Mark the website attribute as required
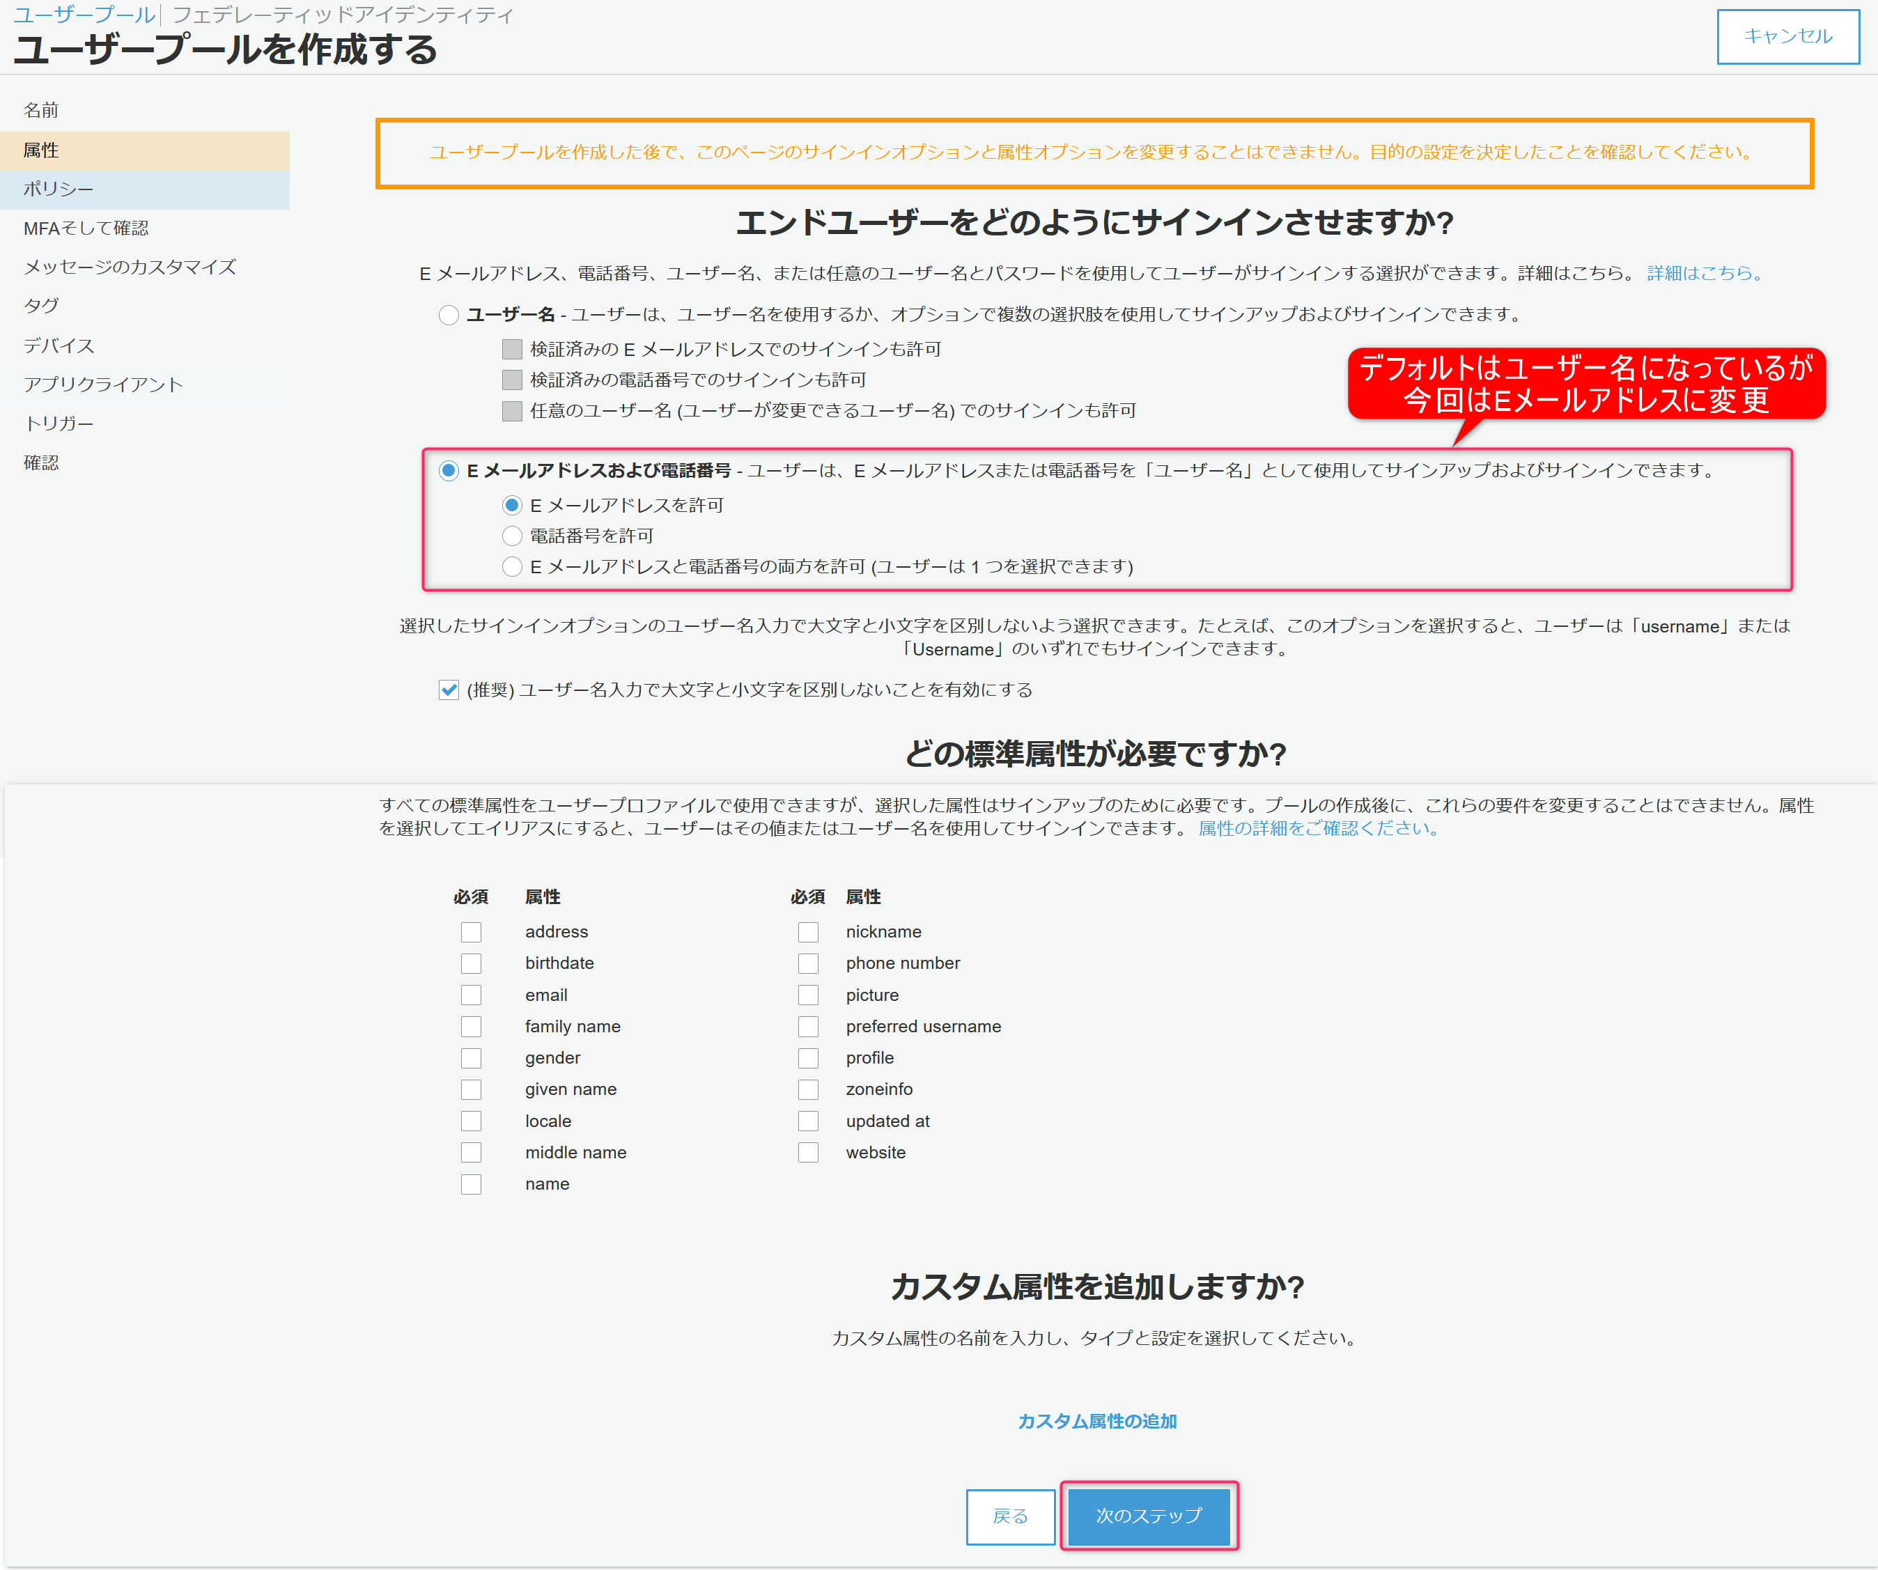 pyautogui.click(x=809, y=1153)
